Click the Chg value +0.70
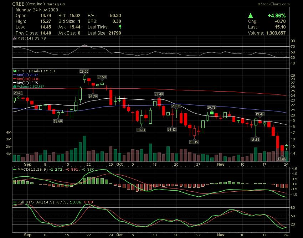Screen dimensions: 303x238 tap(280, 21)
